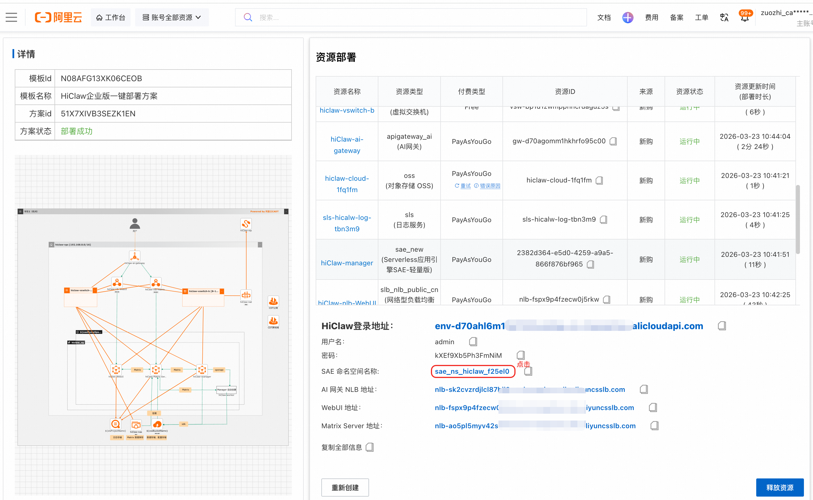
Task: Select the hiClaw-eip node in the diagram
Action: [x=246, y=224]
